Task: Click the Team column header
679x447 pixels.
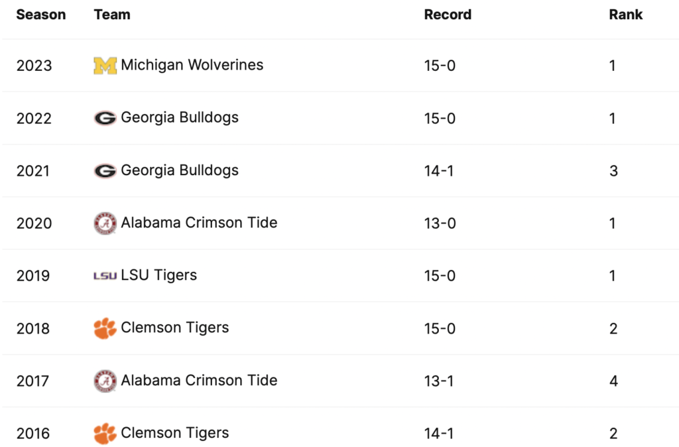Action: 112,15
